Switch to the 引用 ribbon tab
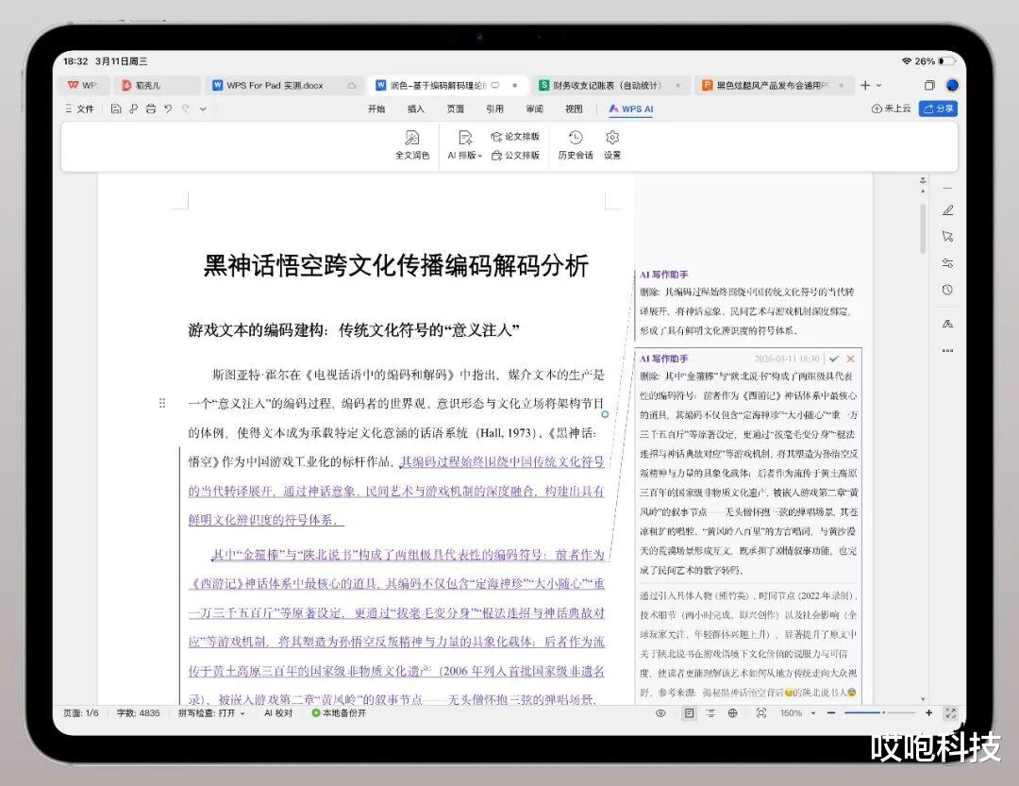Viewport: 1019px width, 786px height. [494, 109]
